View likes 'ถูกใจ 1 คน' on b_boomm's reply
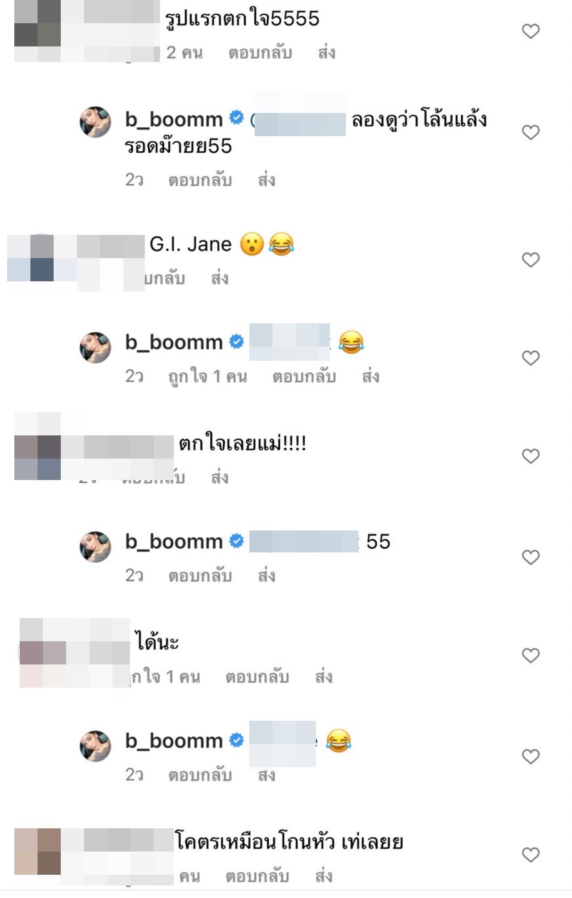Viewport: 572px width, 898px height. 207,376
